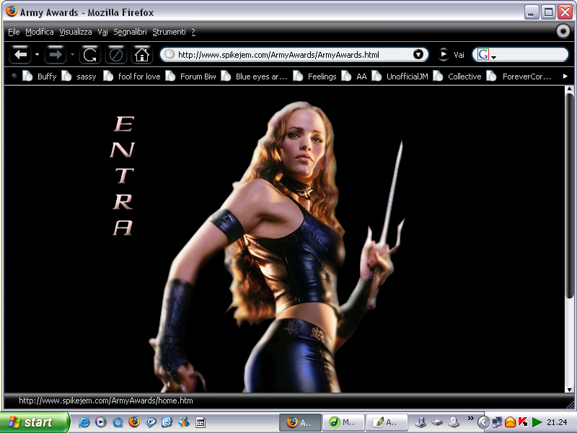
Task: Reload the page with the Reload icon
Action: point(89,55)
